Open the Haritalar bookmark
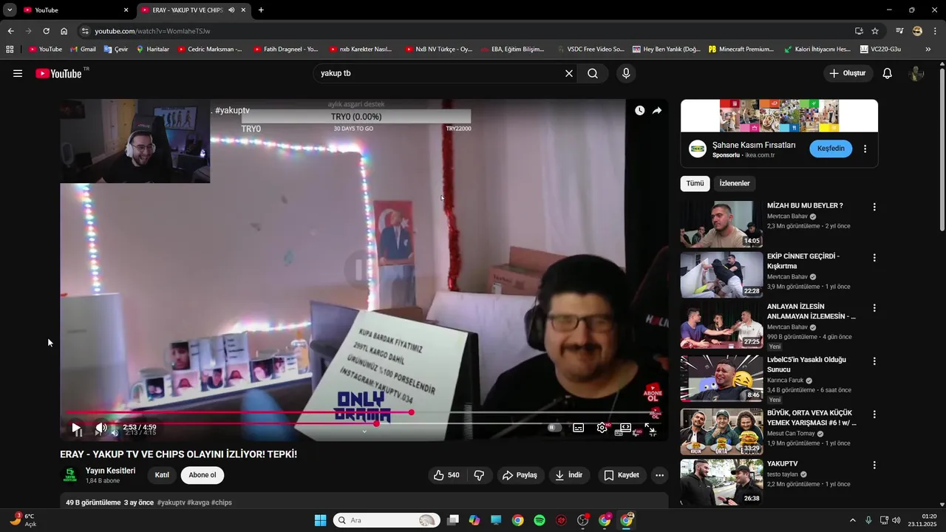The width and height of the screenshot is (946, 532). click(x=153, y=50)
